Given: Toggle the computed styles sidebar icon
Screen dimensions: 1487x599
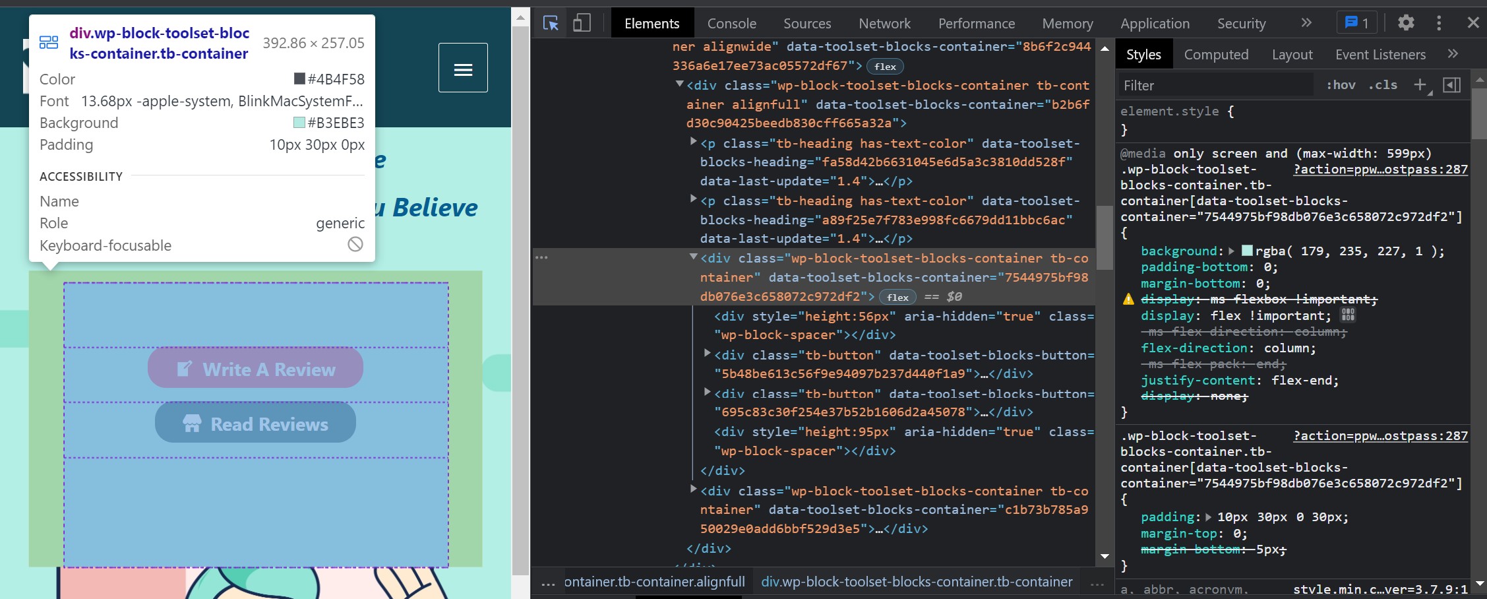Looking at the screenshot, I should coord(1451,85).
